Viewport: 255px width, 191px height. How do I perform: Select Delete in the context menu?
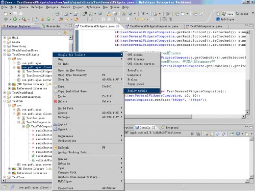point(88,101)
